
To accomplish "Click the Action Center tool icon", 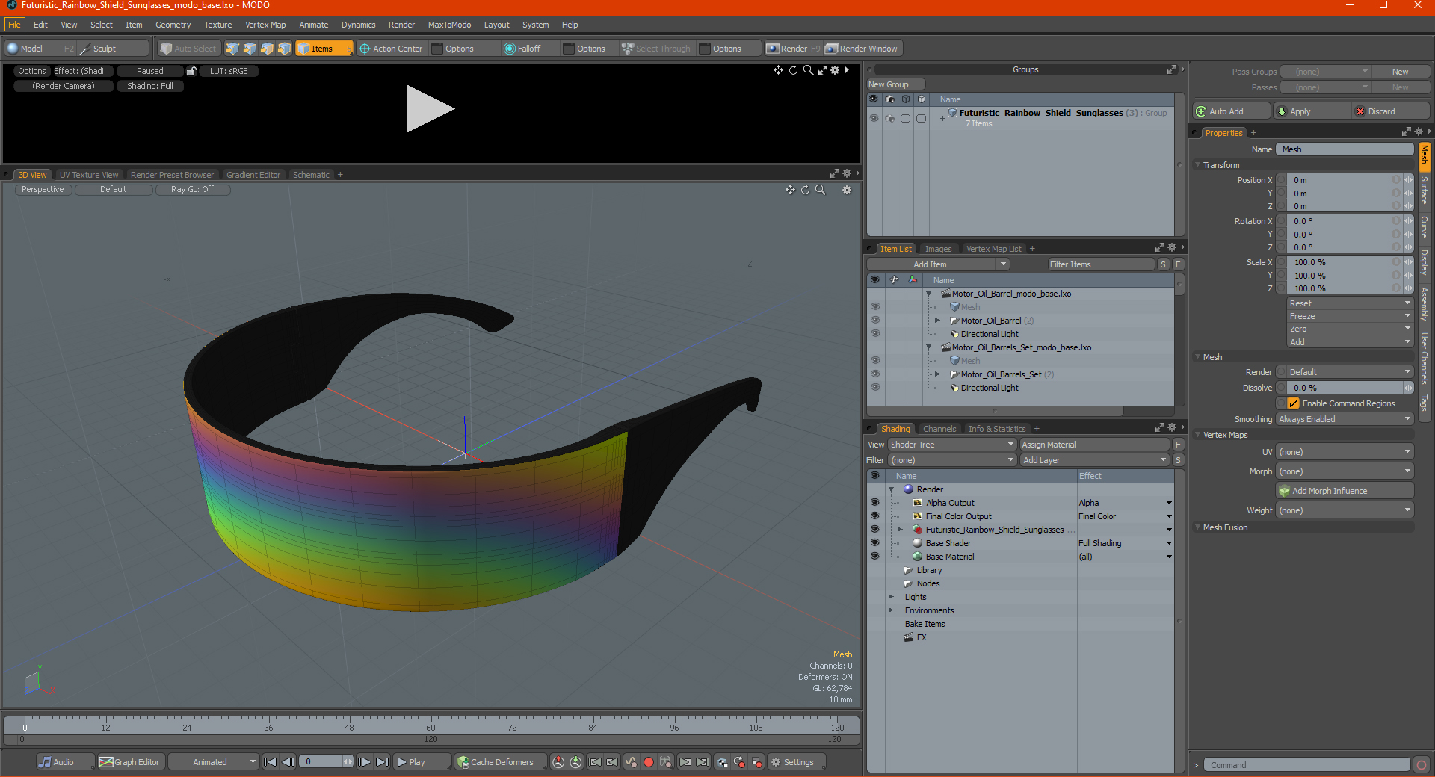I will pyautogui.click(x=365, y=49).
